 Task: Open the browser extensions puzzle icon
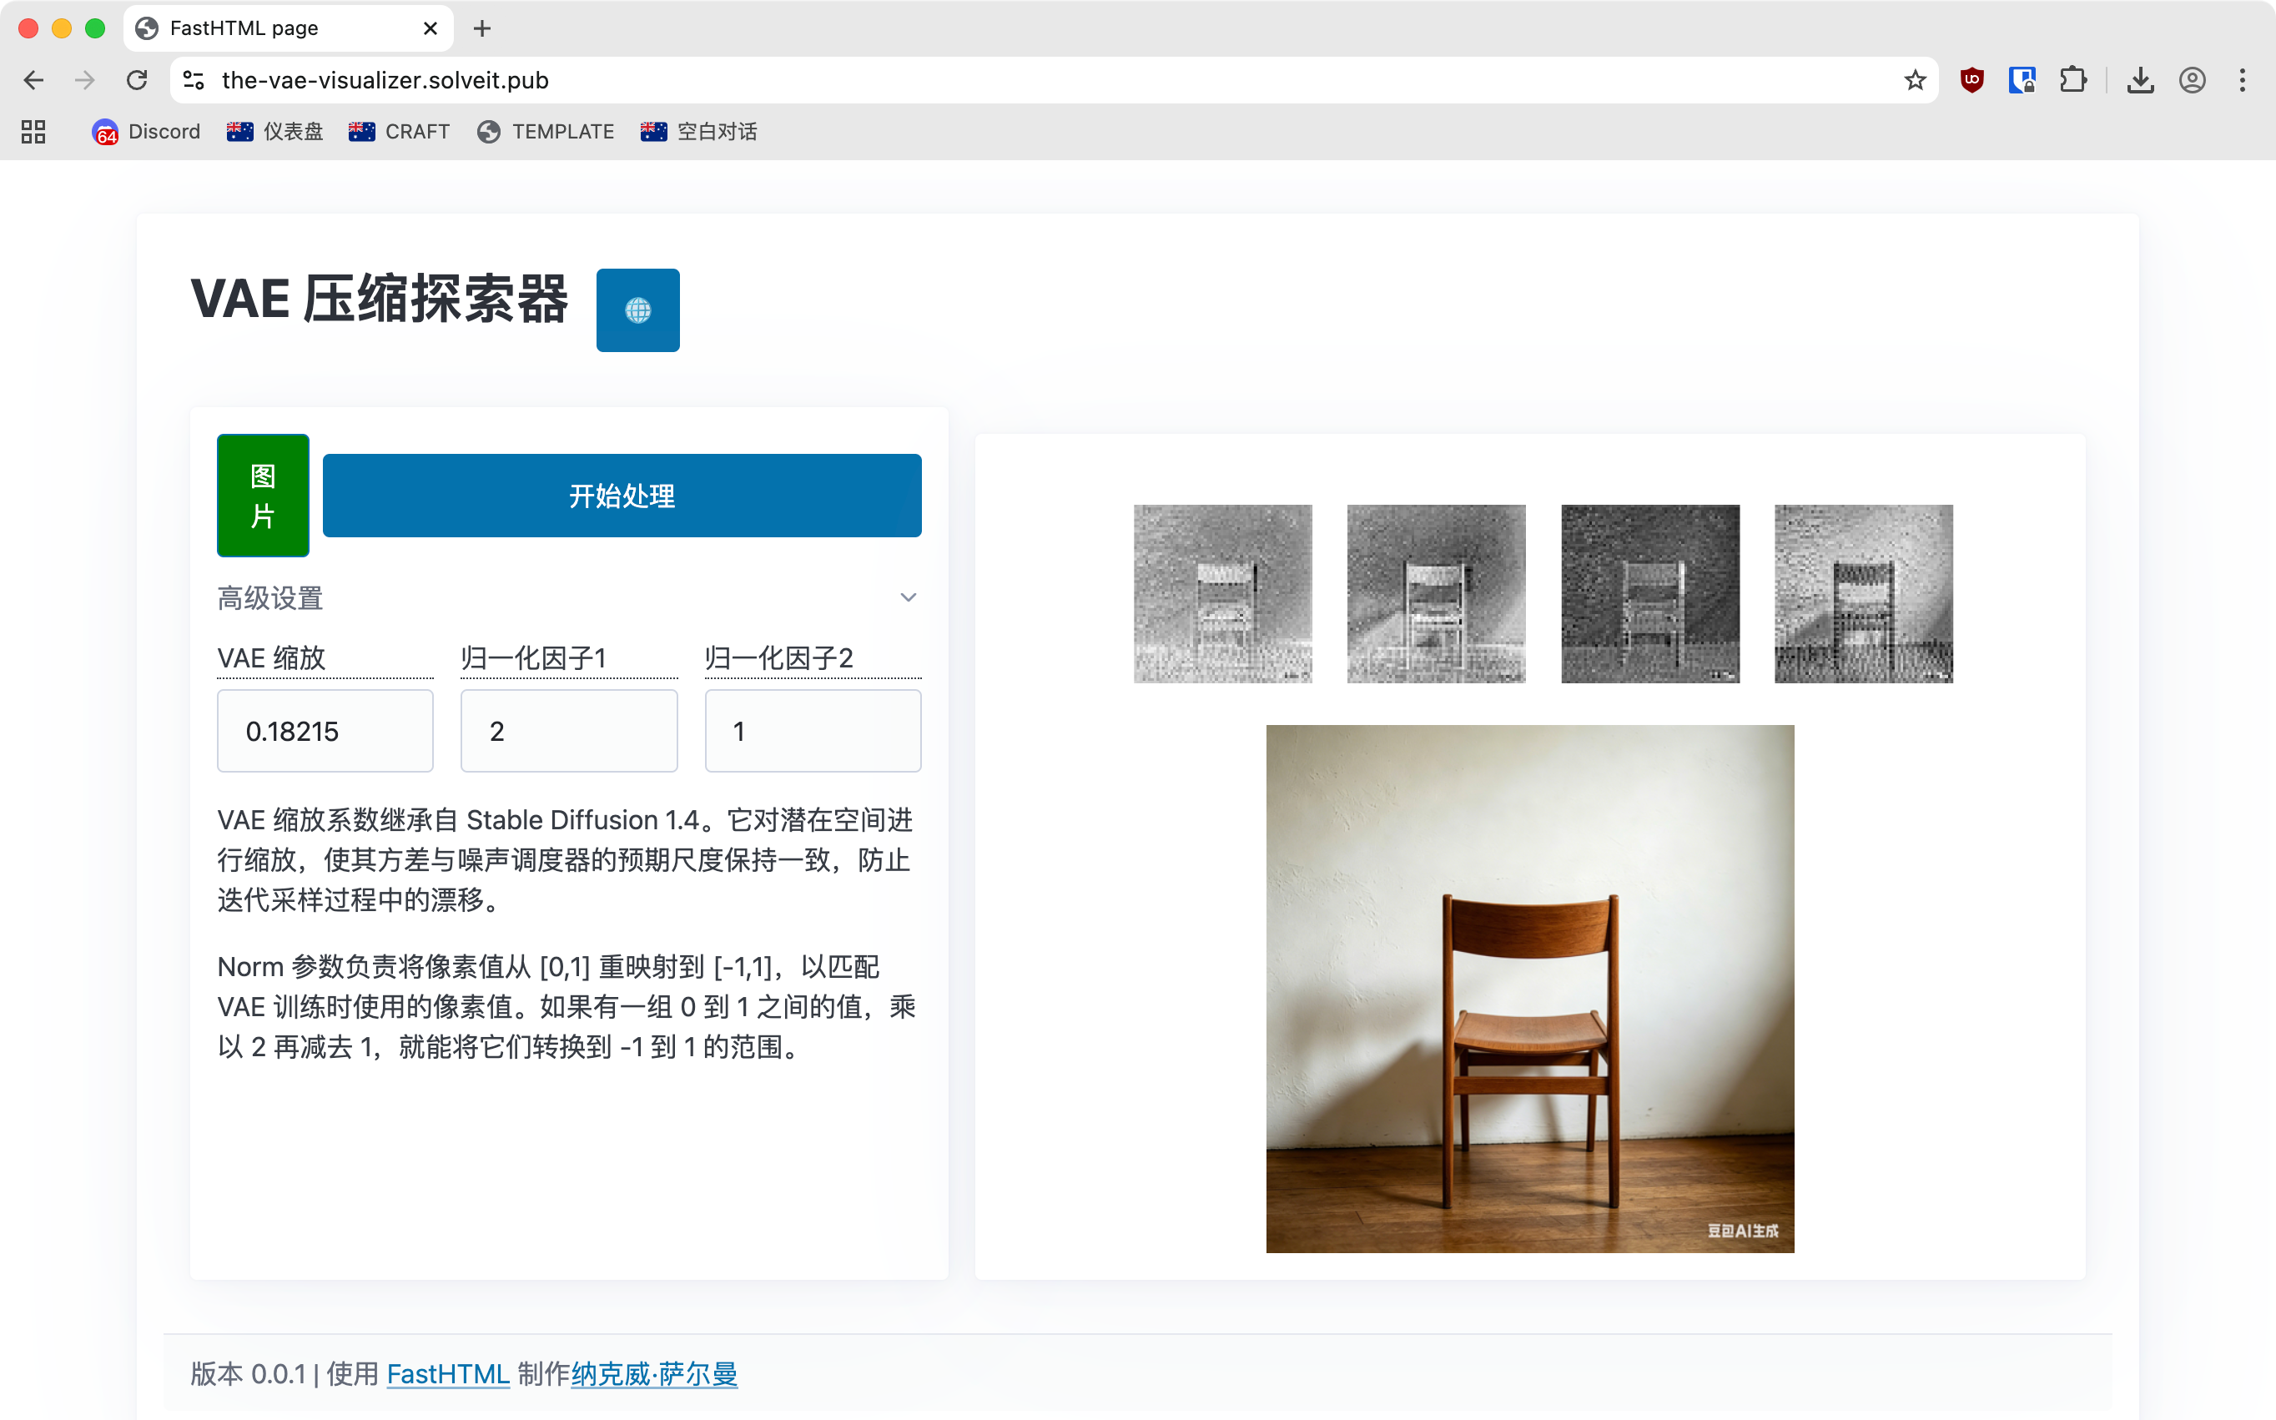coord(2073,81)
